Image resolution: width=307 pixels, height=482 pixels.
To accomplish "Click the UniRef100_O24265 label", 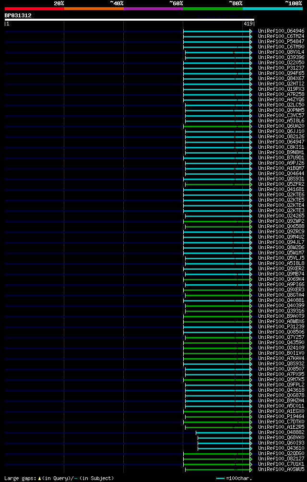I will pyautogui.click(x=281, y=216).
